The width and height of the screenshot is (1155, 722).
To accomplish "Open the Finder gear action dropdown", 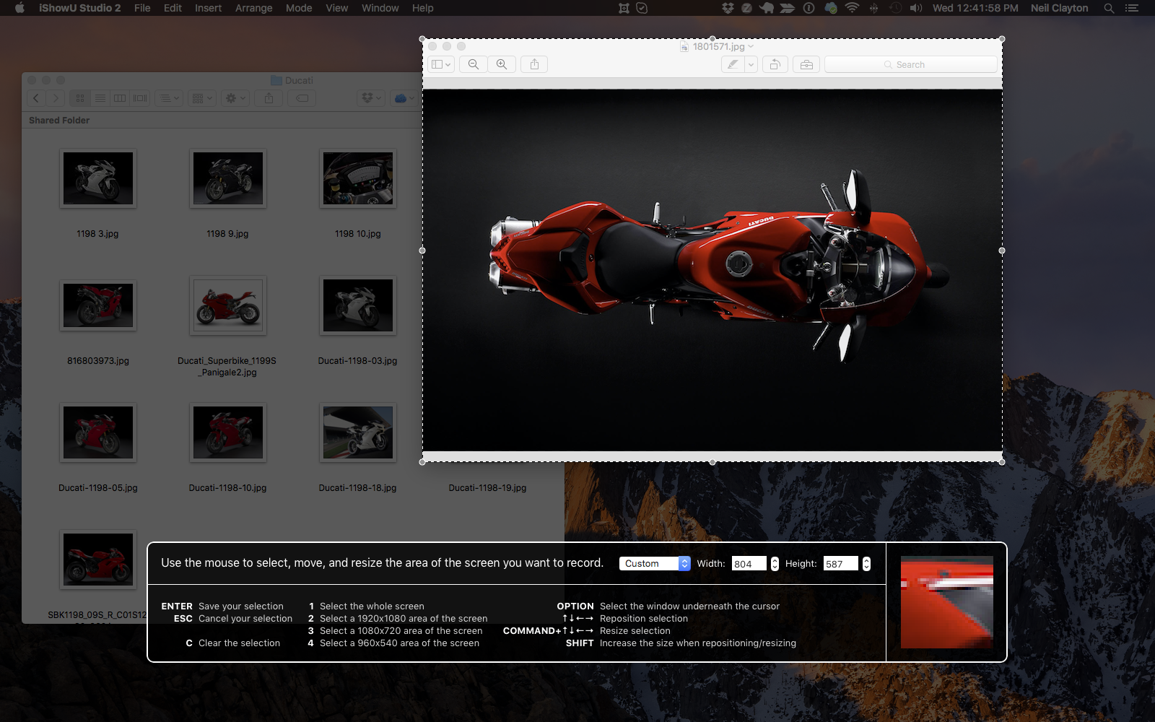I will 236,98.
